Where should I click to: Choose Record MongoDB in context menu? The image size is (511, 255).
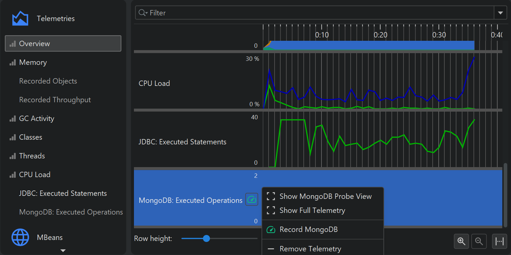pos(308,229)
